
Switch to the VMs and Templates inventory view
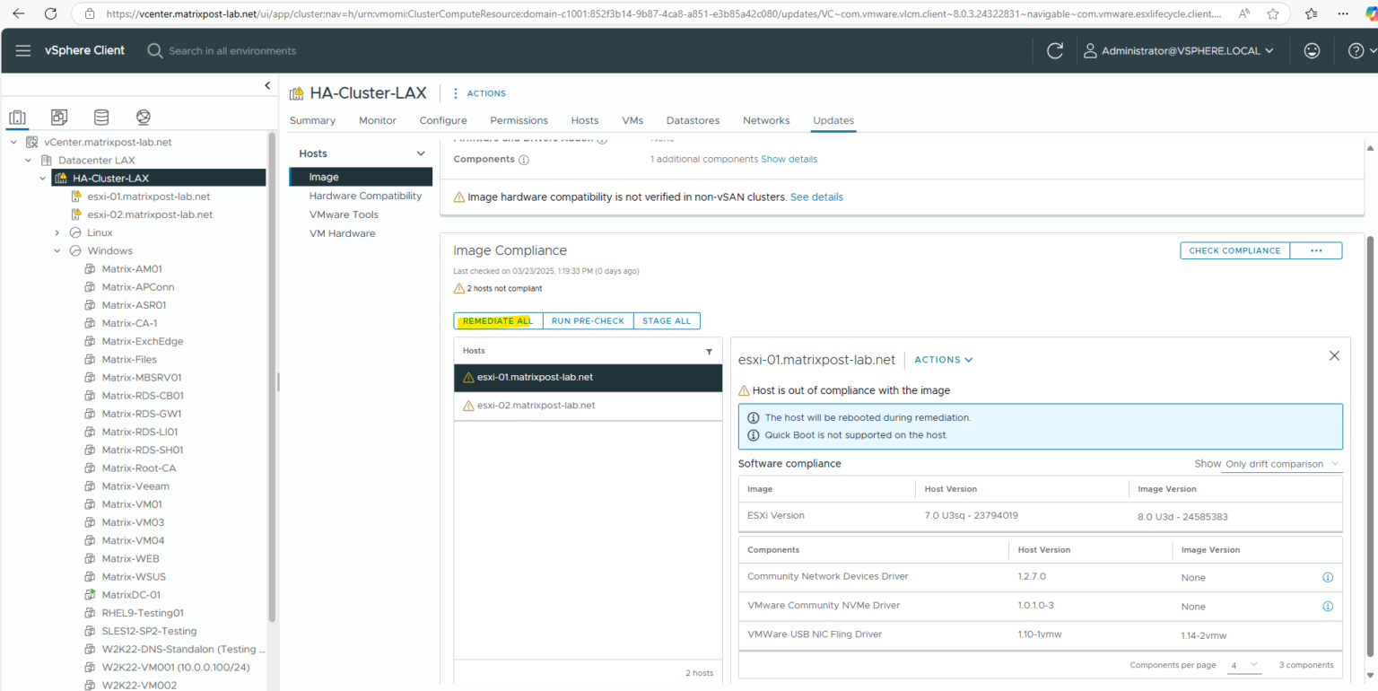click(59, 117)
